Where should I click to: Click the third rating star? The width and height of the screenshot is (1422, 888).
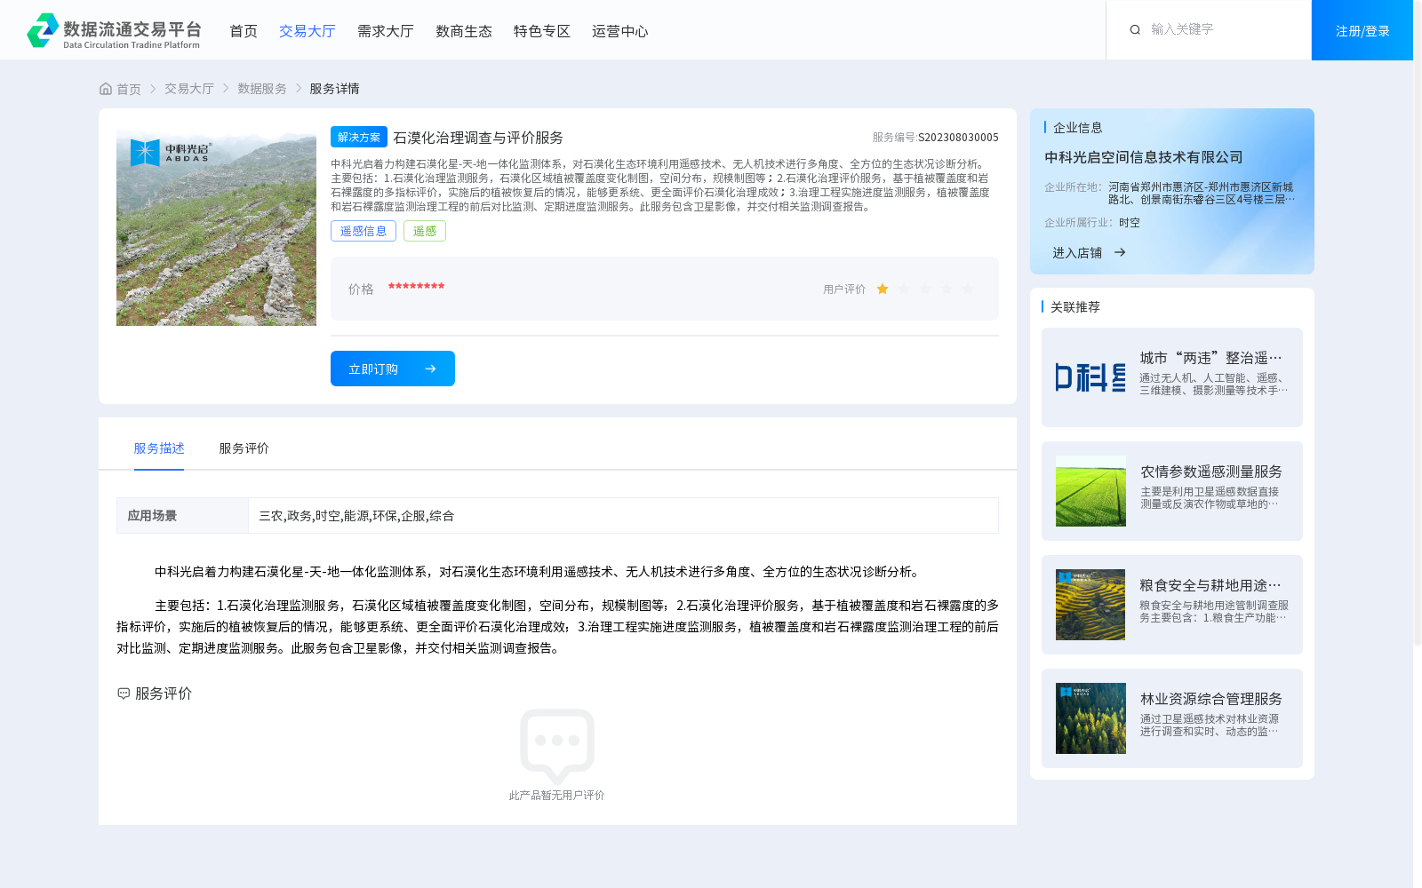[x=925, y=289]
